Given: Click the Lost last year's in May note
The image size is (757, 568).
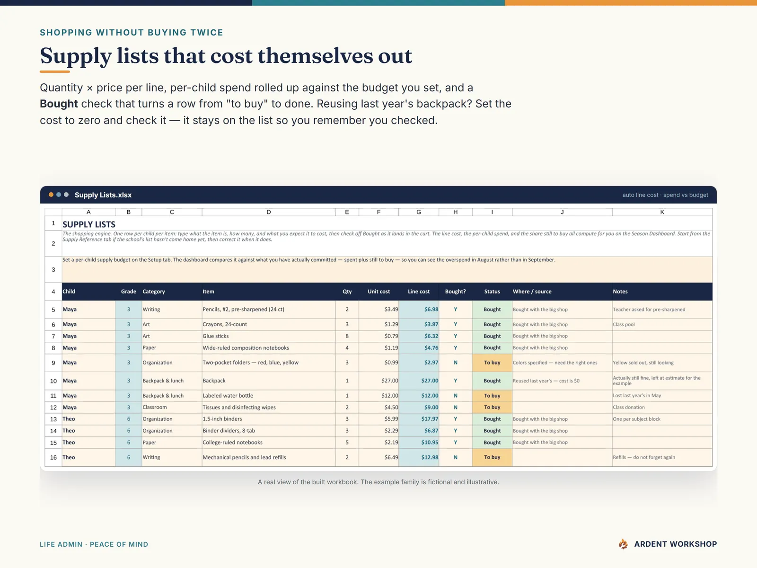Looking at the screenshot, I should coord(662,396).
